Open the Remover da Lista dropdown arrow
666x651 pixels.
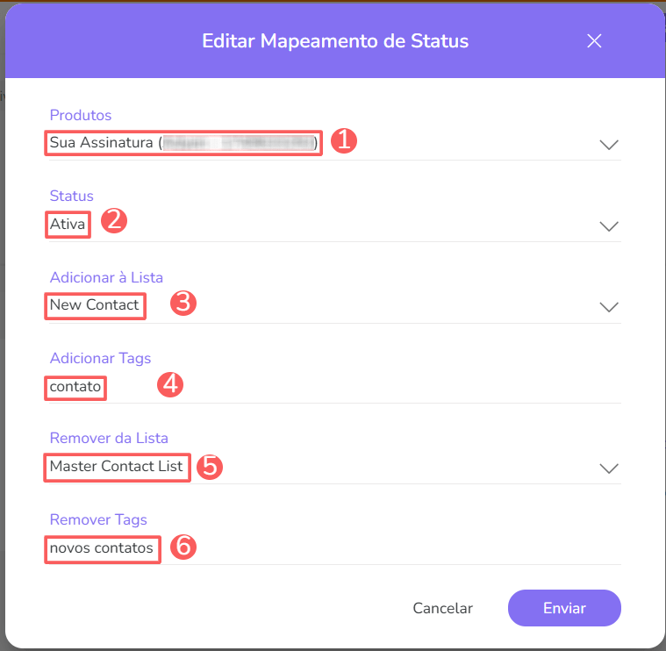609,469
